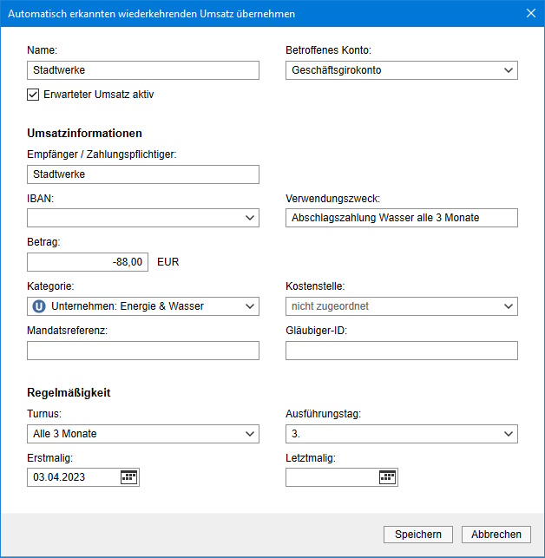Expand the Kategorie dropdown

coord(249,305)
